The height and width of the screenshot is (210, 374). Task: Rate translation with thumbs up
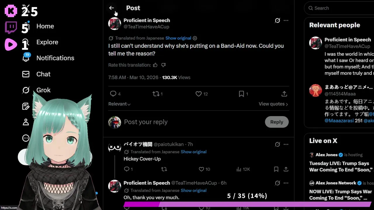155,65
